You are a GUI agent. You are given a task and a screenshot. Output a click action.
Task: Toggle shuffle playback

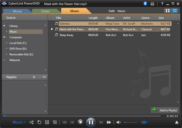[x=32, y=122]
